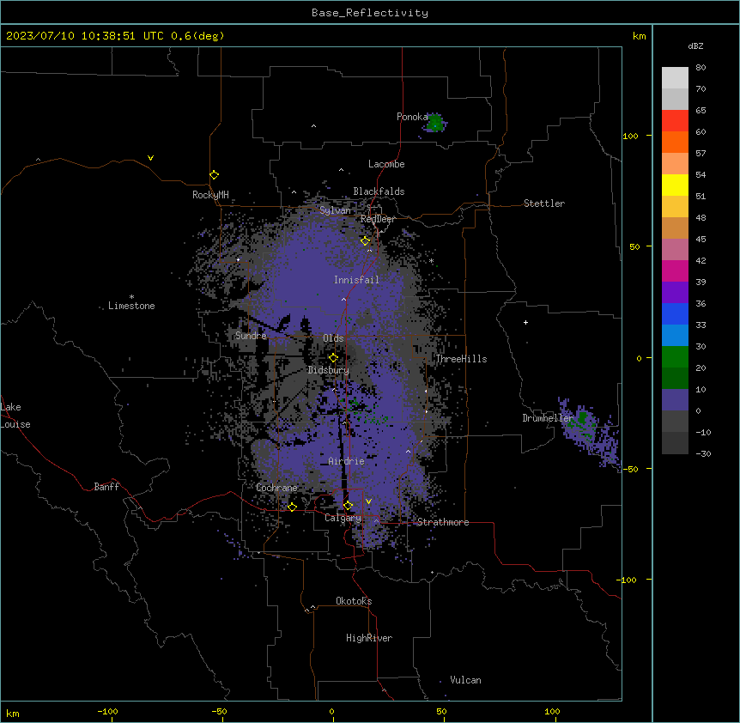Select the bright green 30 dBZ legend swatch

pos(675,357)
